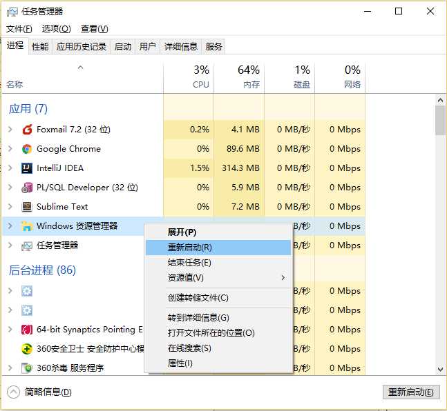The width and height of the screenshot is (447, 411).
Task: Click the 360杀毒 shield icon
Action: [27, 368]
